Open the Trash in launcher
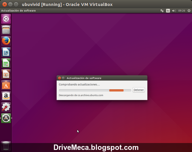Screen dimensions: 192x152 pos(6,146)
